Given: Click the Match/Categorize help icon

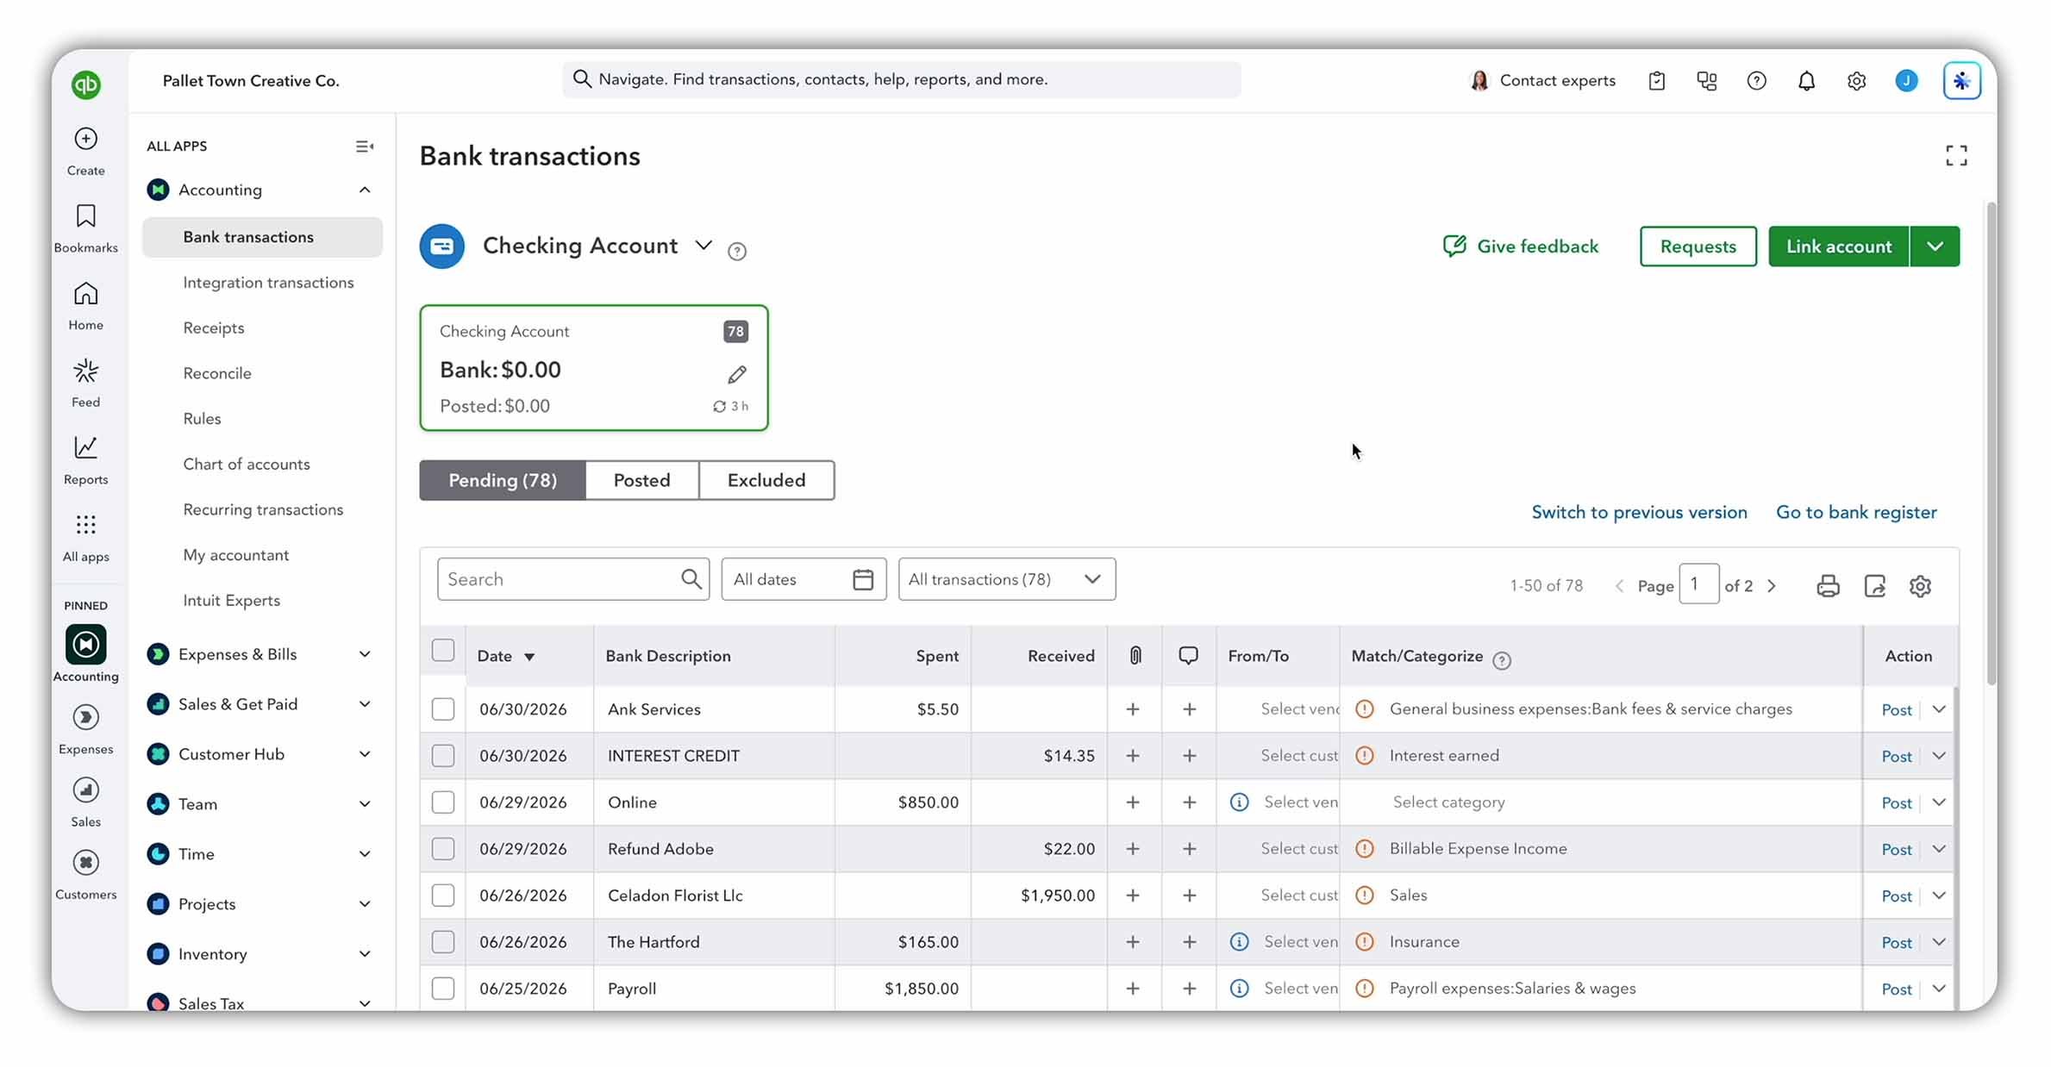Looking at the screenshot, I should point(1502,660).
